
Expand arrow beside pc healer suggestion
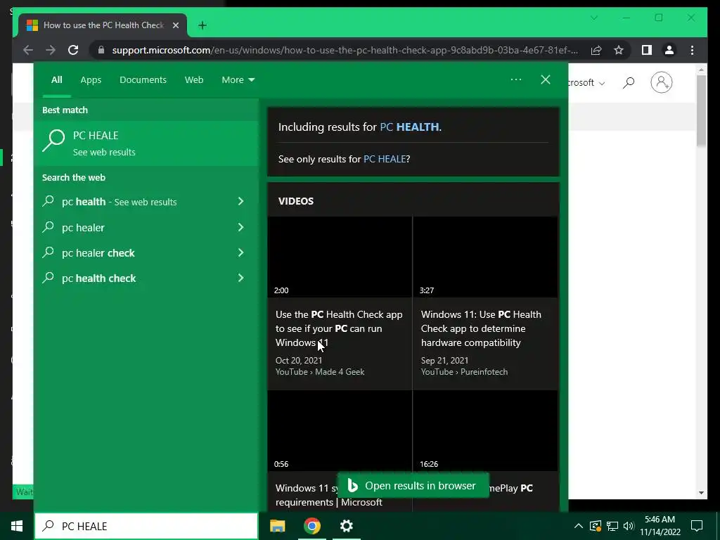[240, 227]
